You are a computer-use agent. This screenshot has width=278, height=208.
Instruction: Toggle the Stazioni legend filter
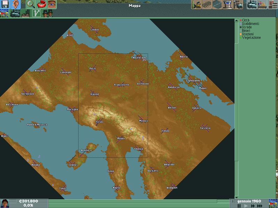[x=247, y=34]
